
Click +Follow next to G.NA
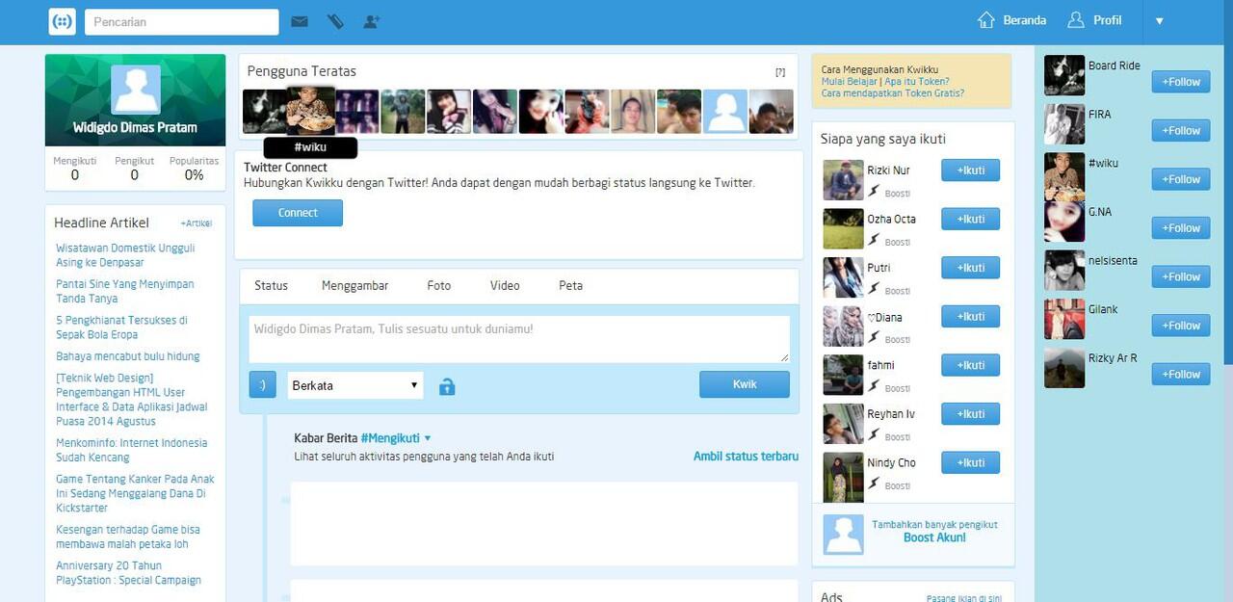click(1181, 228)
